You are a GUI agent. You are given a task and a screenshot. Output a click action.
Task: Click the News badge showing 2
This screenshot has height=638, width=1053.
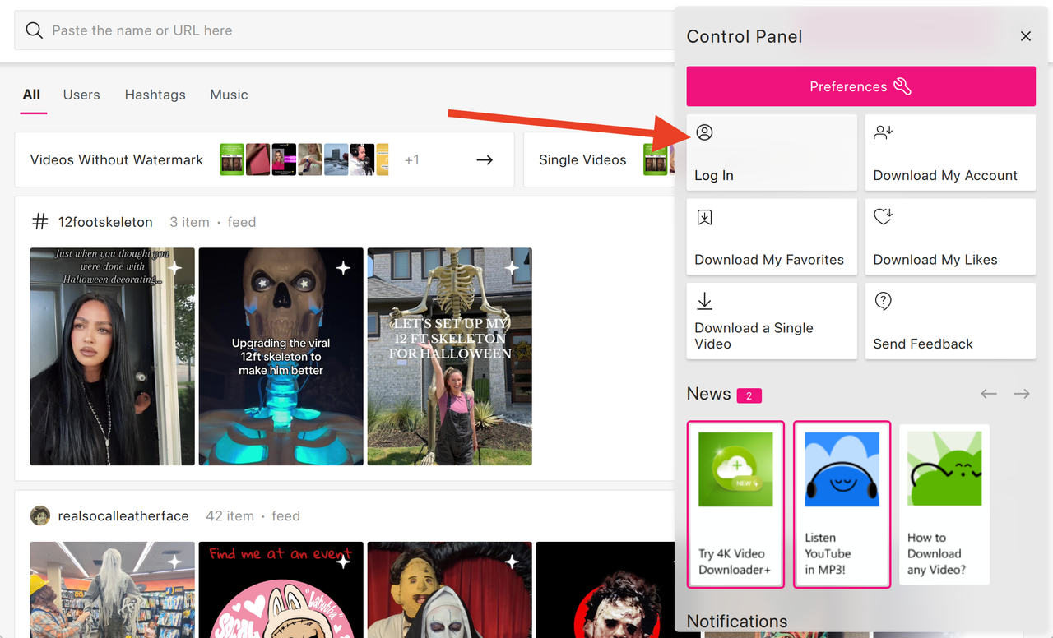pyautogui.click(x=749, y=395)
